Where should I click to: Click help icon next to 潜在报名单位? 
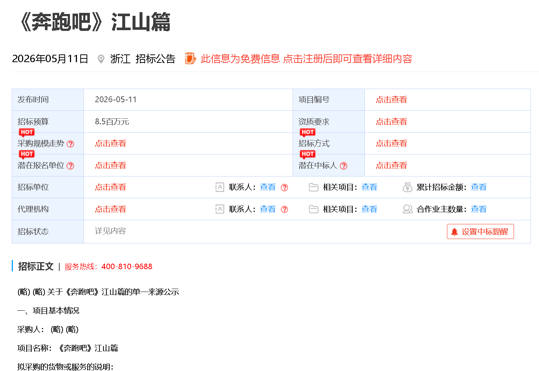pyautogui.click(x=70, y=166)
